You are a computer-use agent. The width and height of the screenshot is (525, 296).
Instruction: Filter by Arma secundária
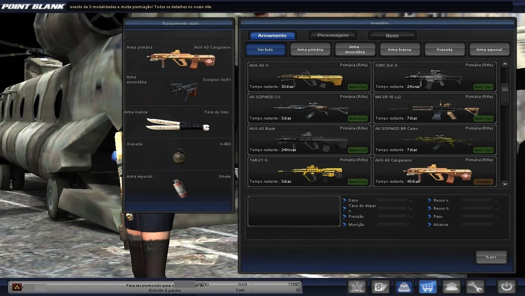pyautogui.click(x=355, y=49)
